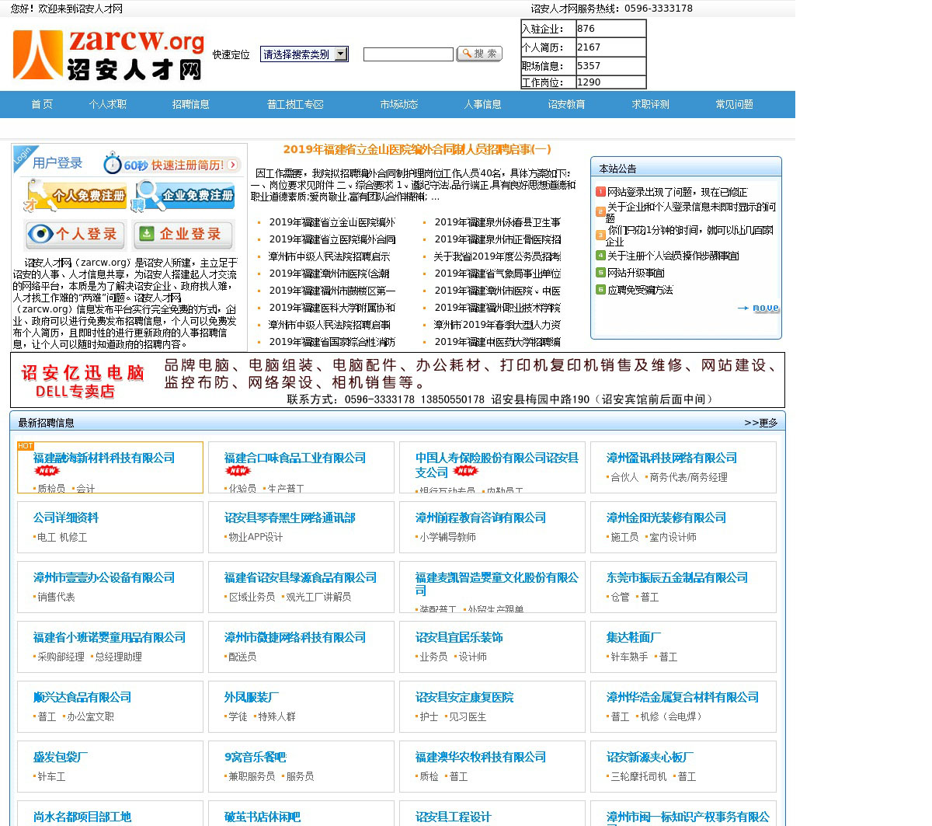
Task: Click the magnifier 搜索 button
Action: pos(479,54)
